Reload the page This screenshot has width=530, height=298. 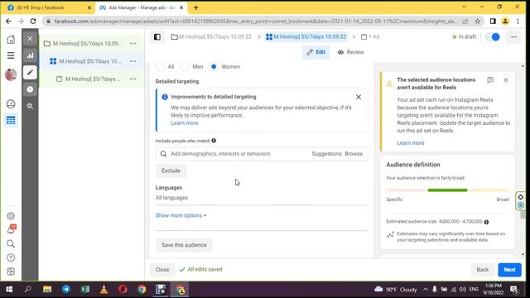click(33, 22)
